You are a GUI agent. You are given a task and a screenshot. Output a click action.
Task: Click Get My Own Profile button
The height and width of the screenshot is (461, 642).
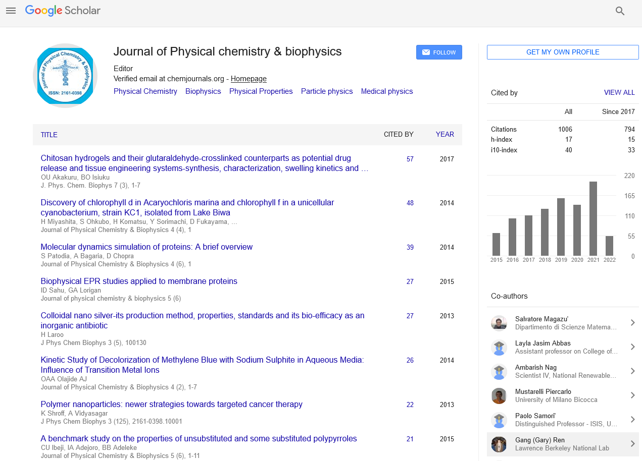click(x=563, y=52)
